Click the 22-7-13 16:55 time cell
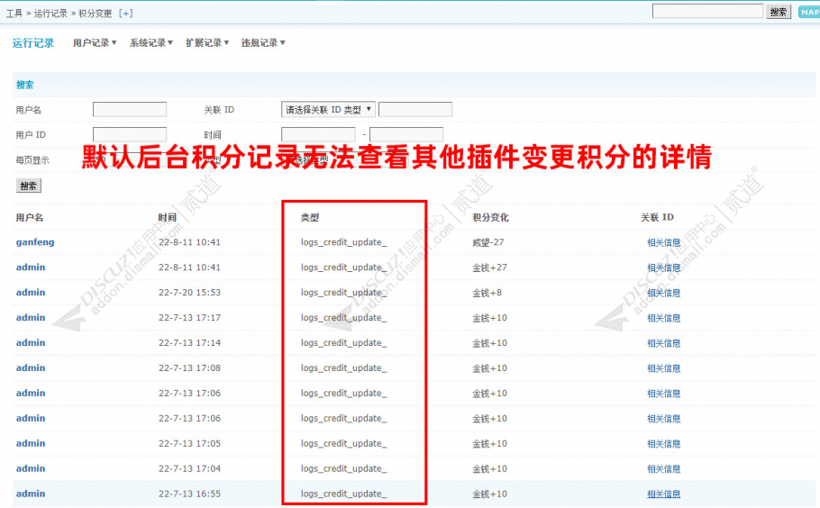 click(x=189, y=494)
